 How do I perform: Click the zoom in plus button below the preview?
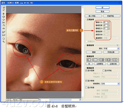point(9,99)
